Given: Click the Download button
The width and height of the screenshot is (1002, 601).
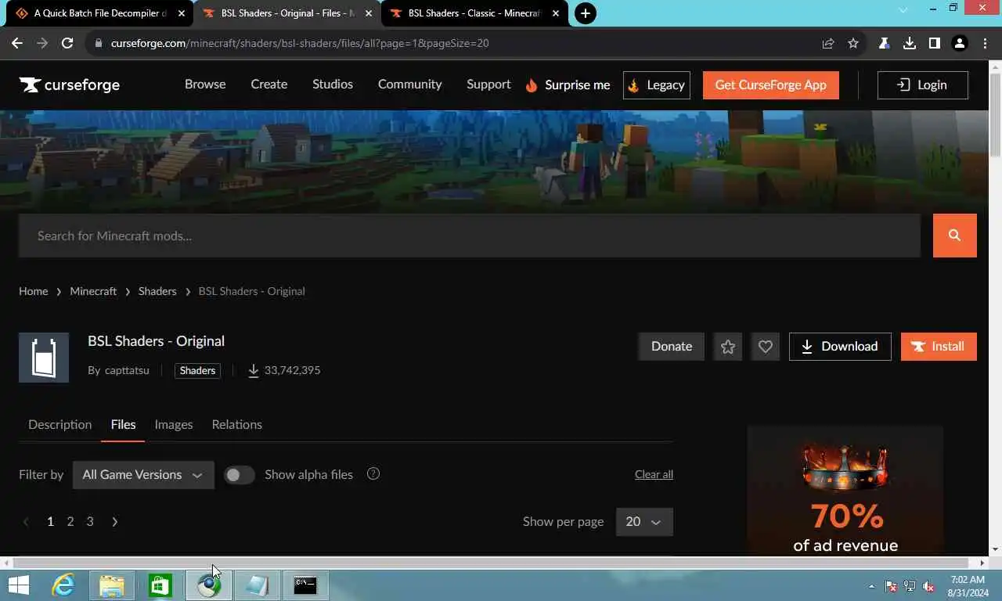Looking at the screenshot, I should tap(840, 347).
